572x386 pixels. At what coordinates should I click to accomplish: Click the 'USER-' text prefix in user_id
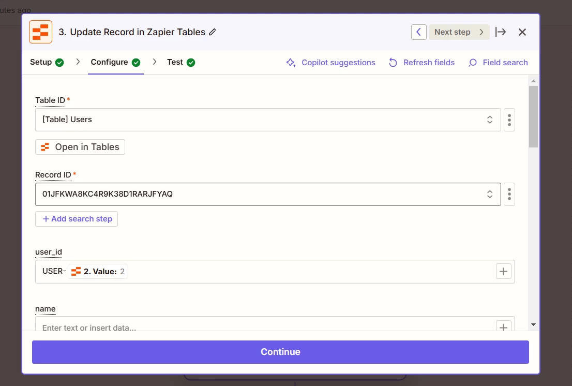click(54, 271)
